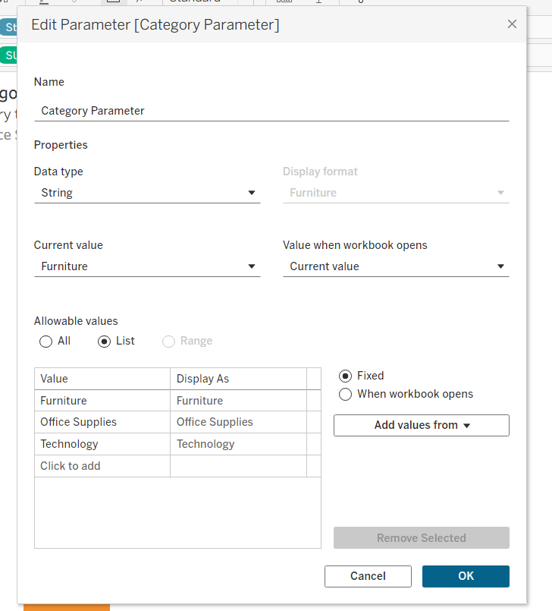Click the 'Click to add' row

102,466
